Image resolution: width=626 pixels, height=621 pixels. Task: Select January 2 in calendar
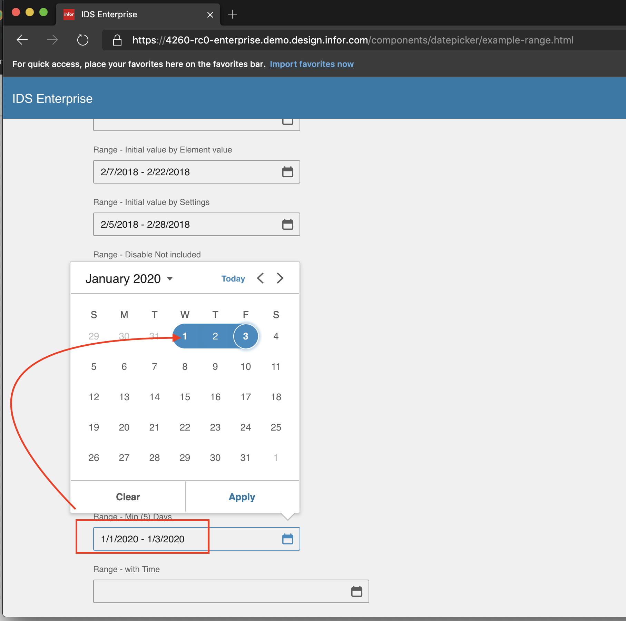[215, 336]
